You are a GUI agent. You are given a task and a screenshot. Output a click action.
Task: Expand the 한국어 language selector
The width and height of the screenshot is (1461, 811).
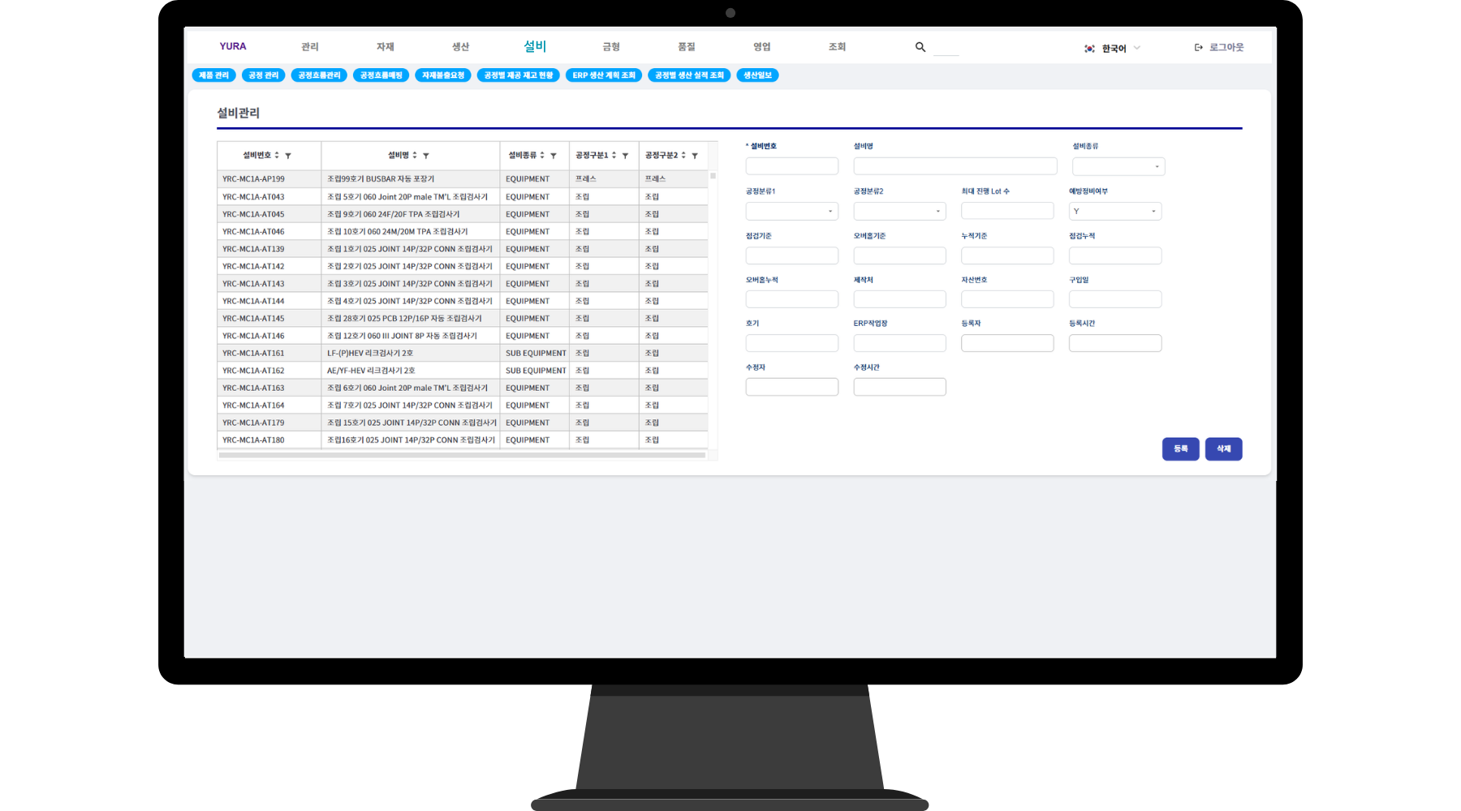1114,49
